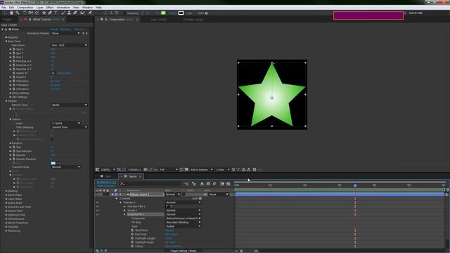Toggle motion blur icon in timeline
Screen dimensions: 450x253
(214, 183)
